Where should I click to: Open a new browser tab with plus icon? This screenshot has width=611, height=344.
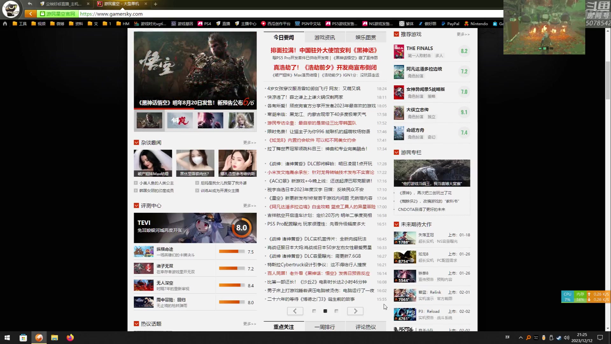[x=155, y=4]
